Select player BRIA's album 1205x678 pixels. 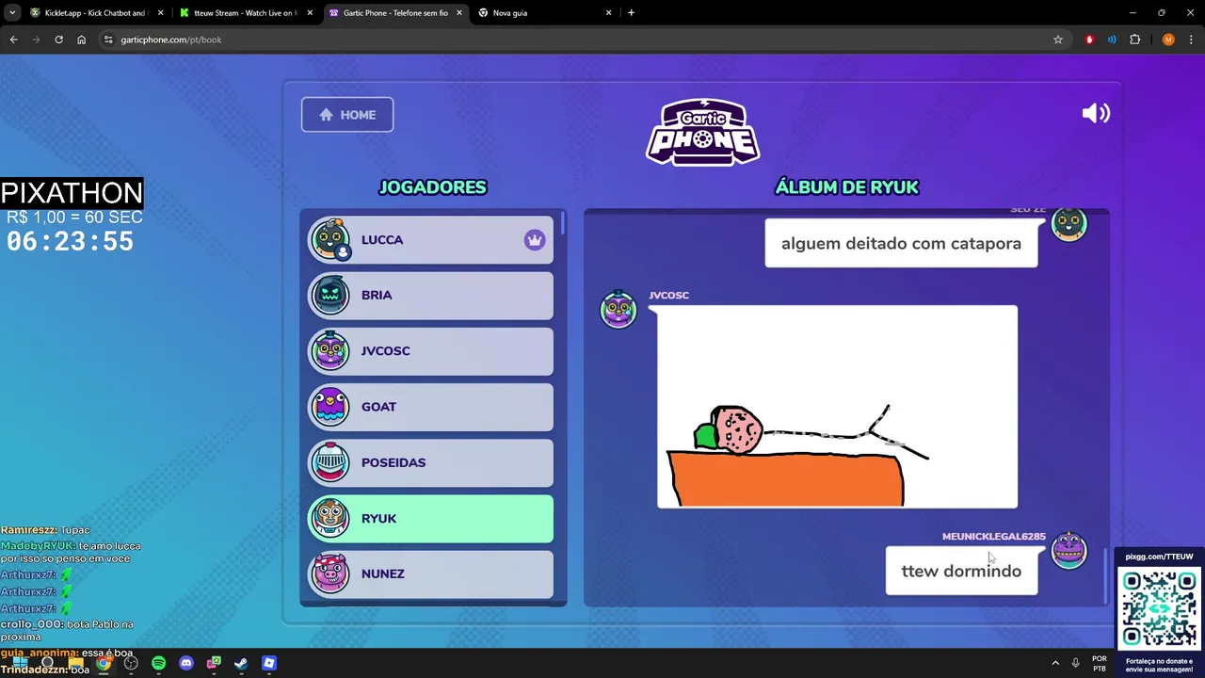pyautogui.click(x=431, y=296)
